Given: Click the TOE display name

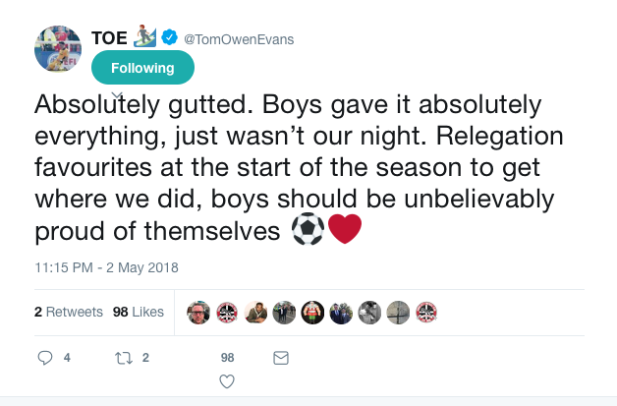Looking at the screenshot, I should [x=110, y=38].
